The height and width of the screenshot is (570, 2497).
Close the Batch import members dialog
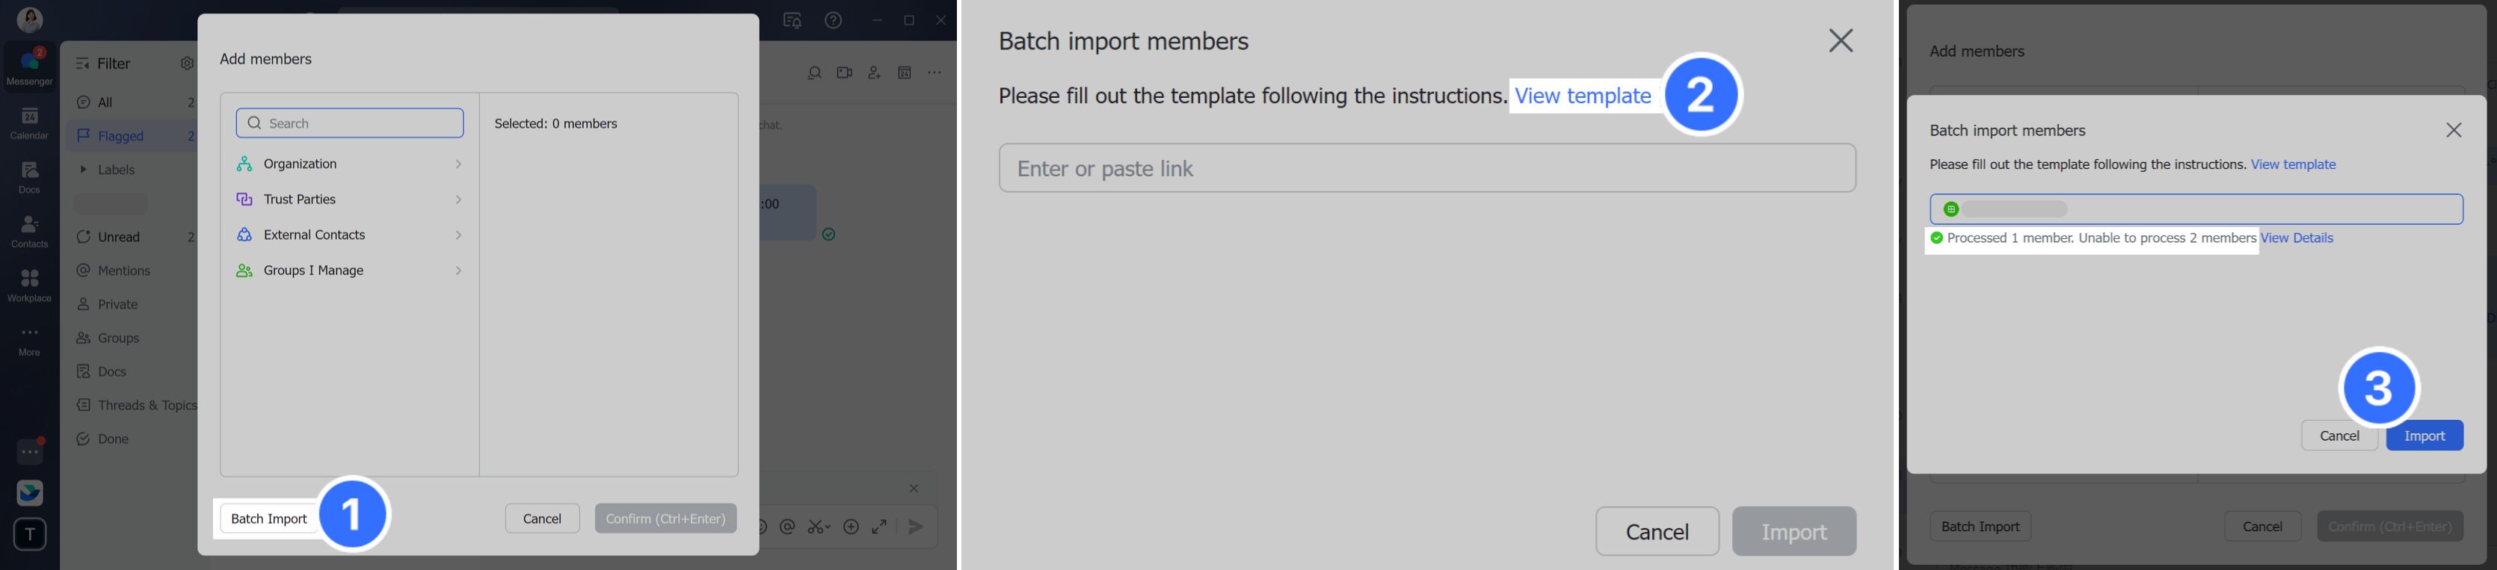[1840, 40]
